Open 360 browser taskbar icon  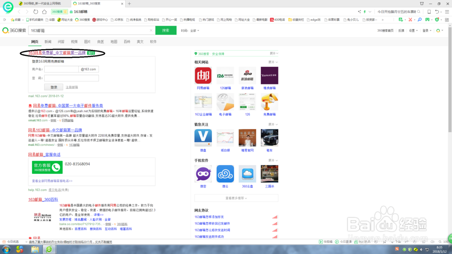coord(49,249)
